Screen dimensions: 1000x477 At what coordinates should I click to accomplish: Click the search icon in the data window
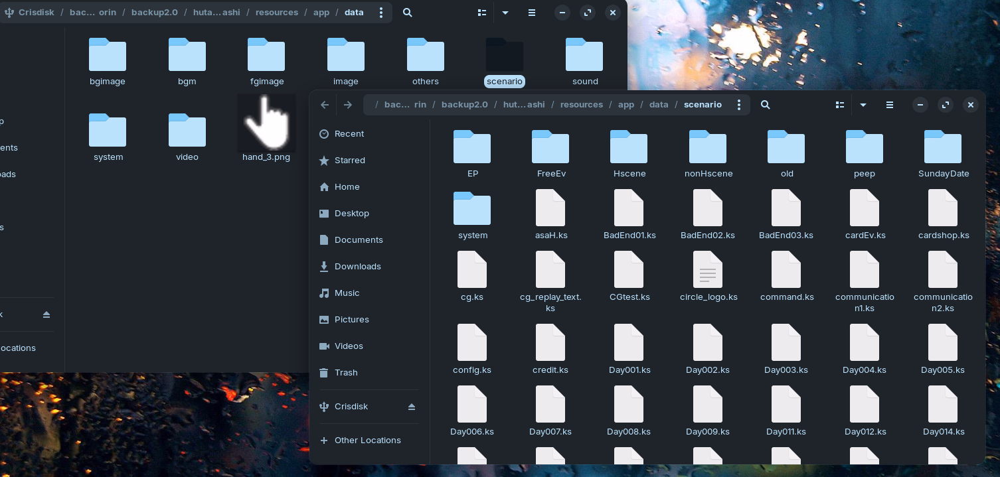[x=408, y=13]
